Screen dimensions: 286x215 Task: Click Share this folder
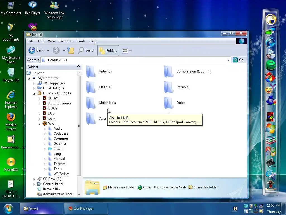[203, 187]
